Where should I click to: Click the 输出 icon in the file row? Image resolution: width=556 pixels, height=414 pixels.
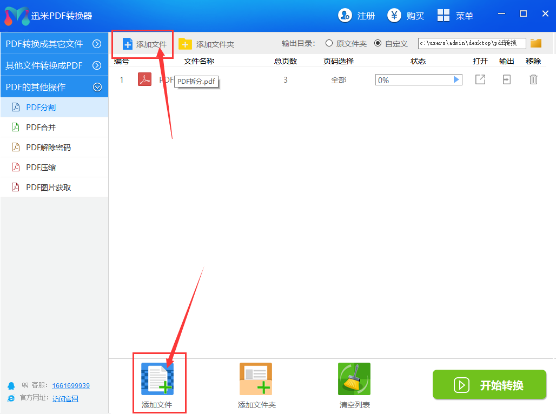click(x=506, y=80)
